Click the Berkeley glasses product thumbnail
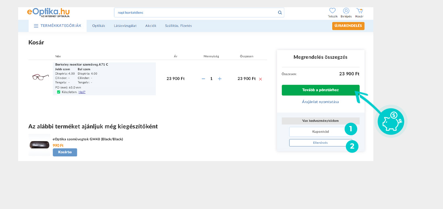443x209 pixels. point(40,77)
